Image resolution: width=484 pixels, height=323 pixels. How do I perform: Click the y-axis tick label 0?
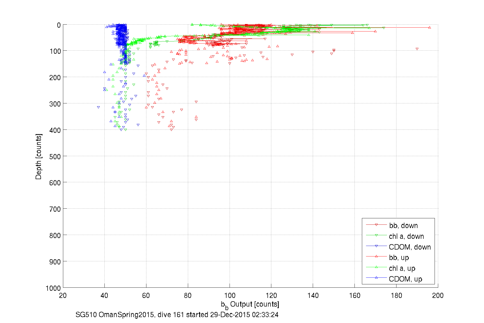click(x=59, y=25)
